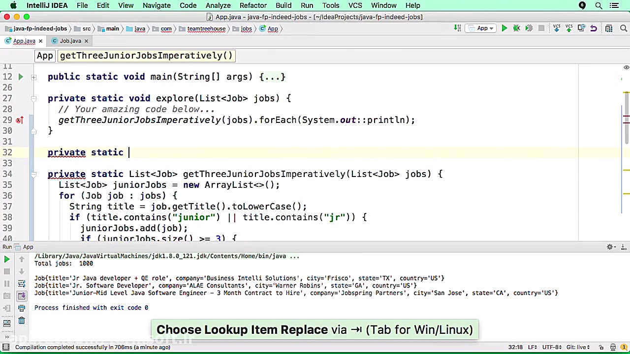Open the UTF-8 encoding selector
The image size is (630, 354).
coord(551,347)
